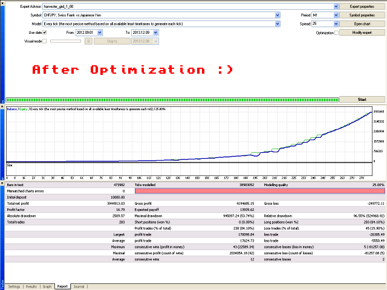
Task: Click the Profit factor value 16.79
Action: [120, 210]
